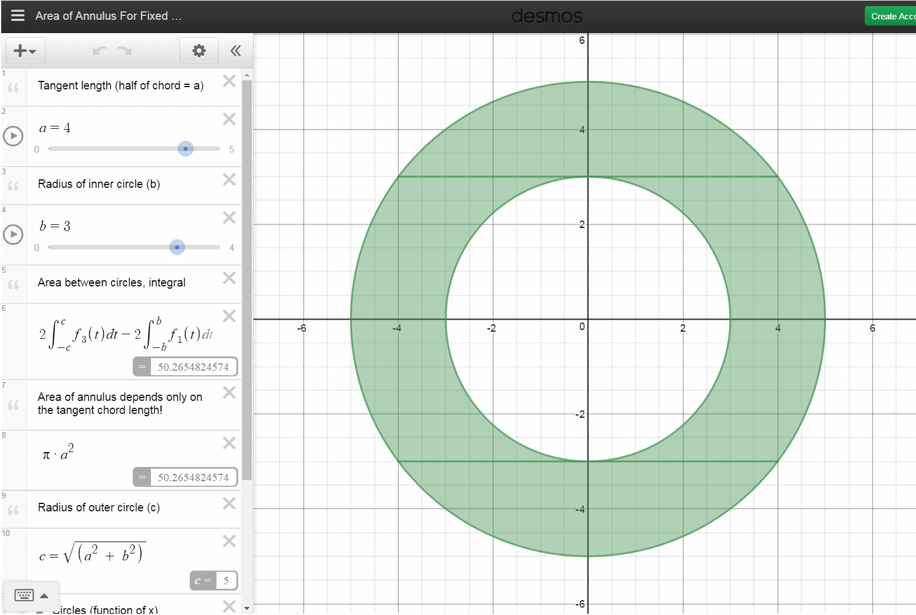Click the redo arrow icon
The height and width of the screenshot is (615, 916).
[x=122, y=50]
